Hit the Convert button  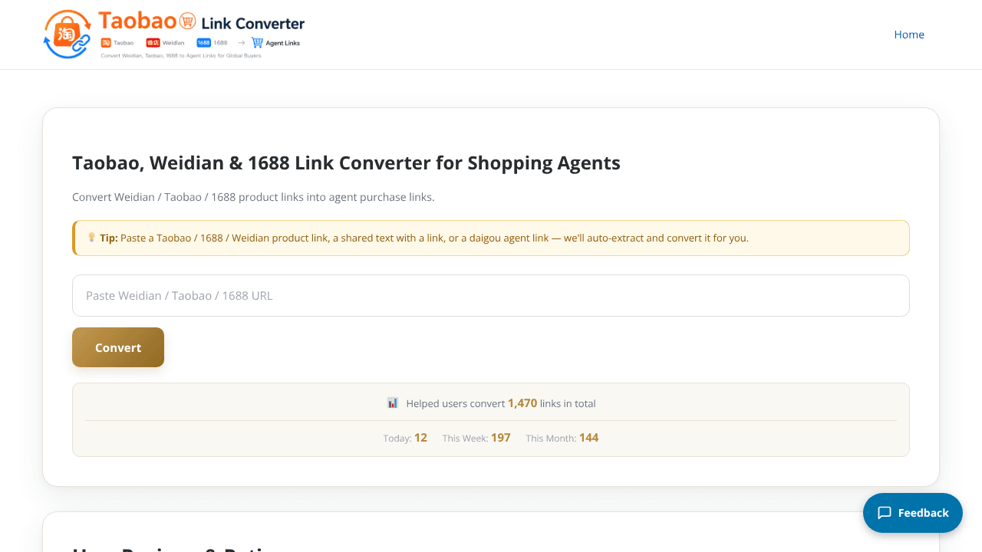(118, 347)
